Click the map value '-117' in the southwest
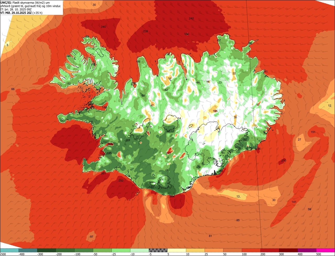Image resolution: width=335 pixels, height=256 pixels. coord(127,141)
